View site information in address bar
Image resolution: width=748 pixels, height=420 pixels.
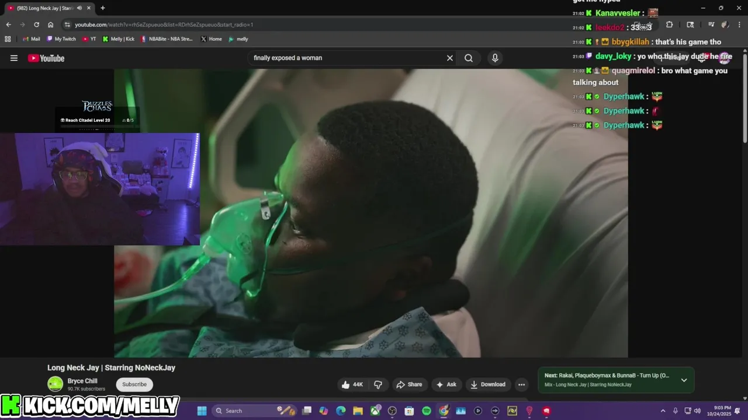(67, 24)
